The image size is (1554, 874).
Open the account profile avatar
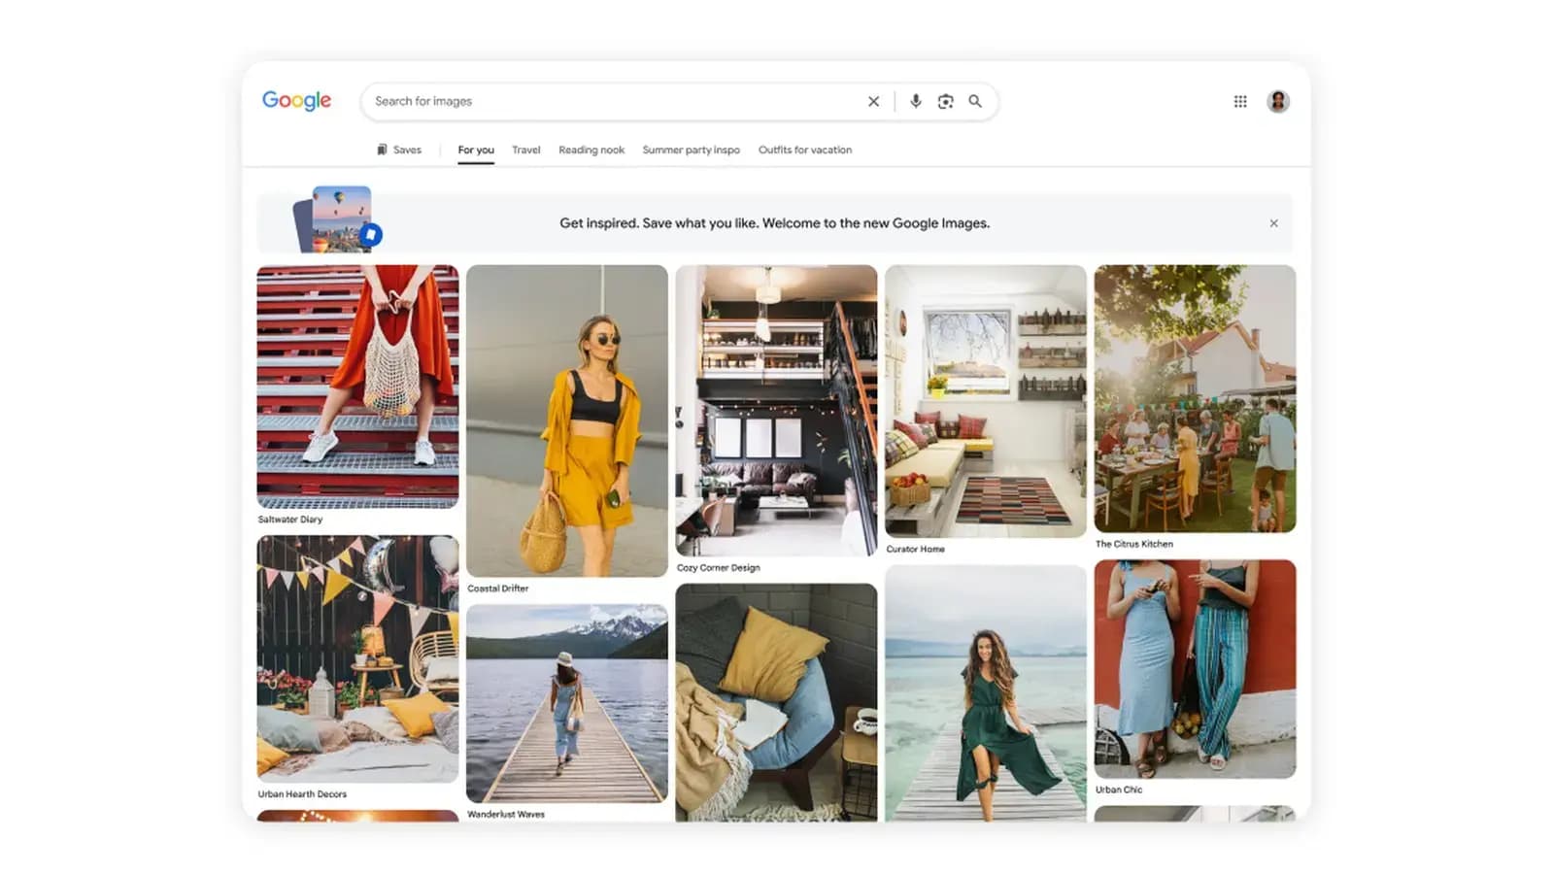[1278, 101]
